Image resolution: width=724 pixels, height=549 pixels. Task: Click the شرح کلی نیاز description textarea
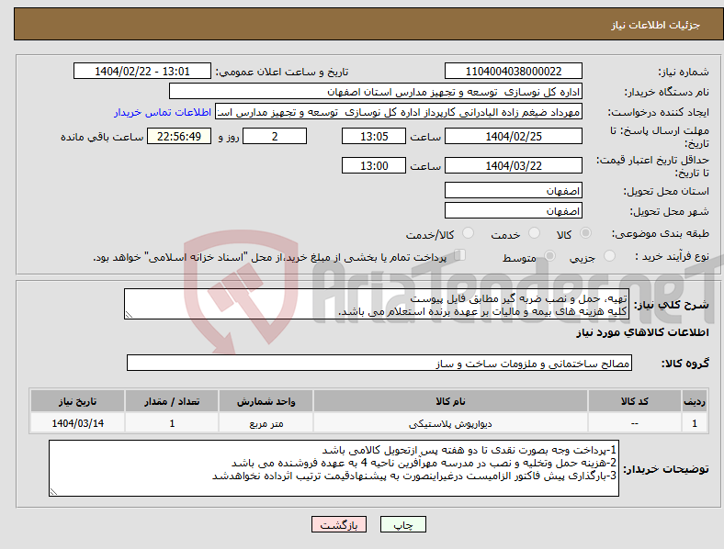pyautogui.click(x=377, y=304)
